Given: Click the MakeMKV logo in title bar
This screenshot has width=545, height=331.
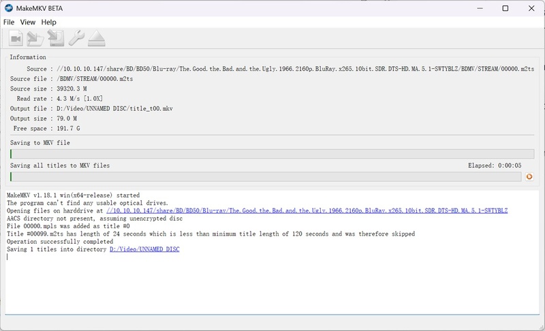Looking at the screenshot, I should (9, 8).
